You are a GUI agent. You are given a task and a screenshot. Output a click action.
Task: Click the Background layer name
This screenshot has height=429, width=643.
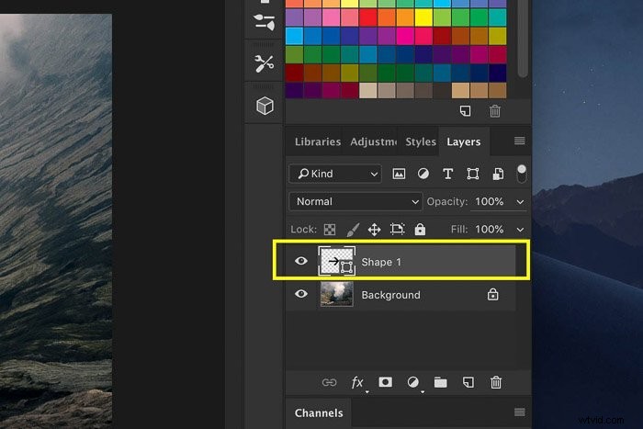click(x=390, y=295)
